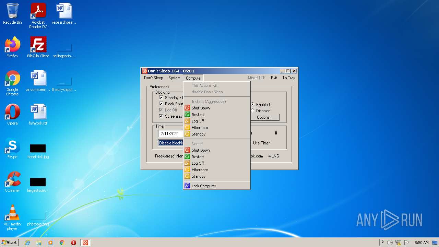Screen dimensions: 439x247
Task: Select Hibernate in the Normal section
Action: pos(216,170)
